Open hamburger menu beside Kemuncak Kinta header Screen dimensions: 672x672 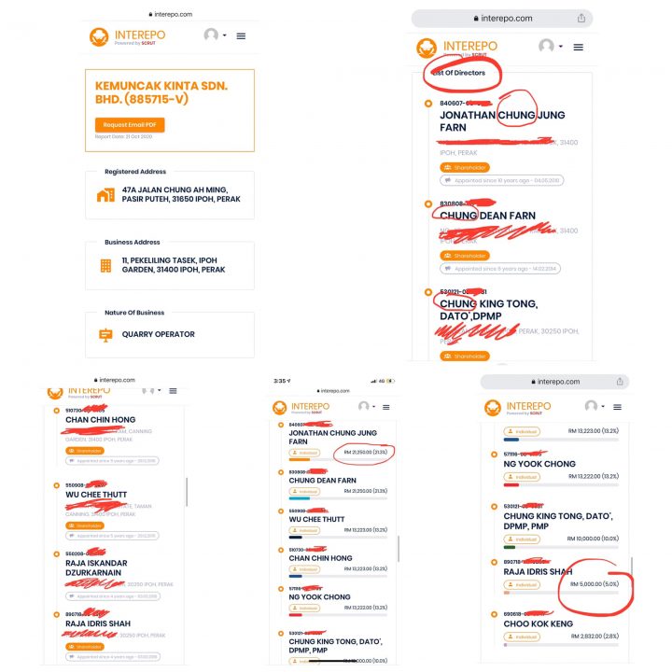coord(241,36)
